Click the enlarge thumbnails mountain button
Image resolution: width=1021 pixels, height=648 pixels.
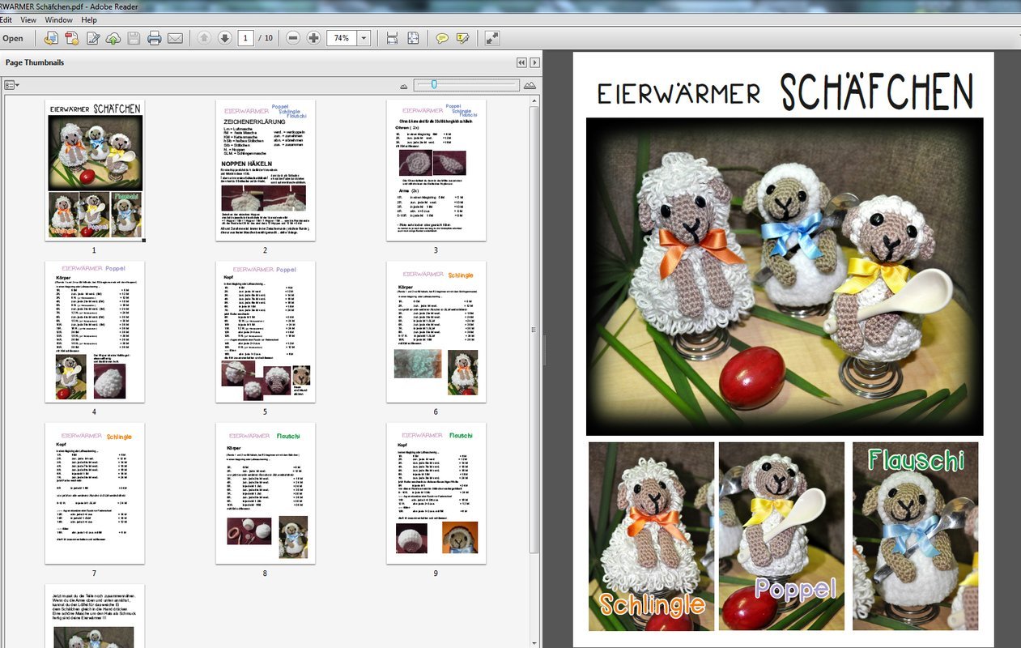[x=530, y=85]
